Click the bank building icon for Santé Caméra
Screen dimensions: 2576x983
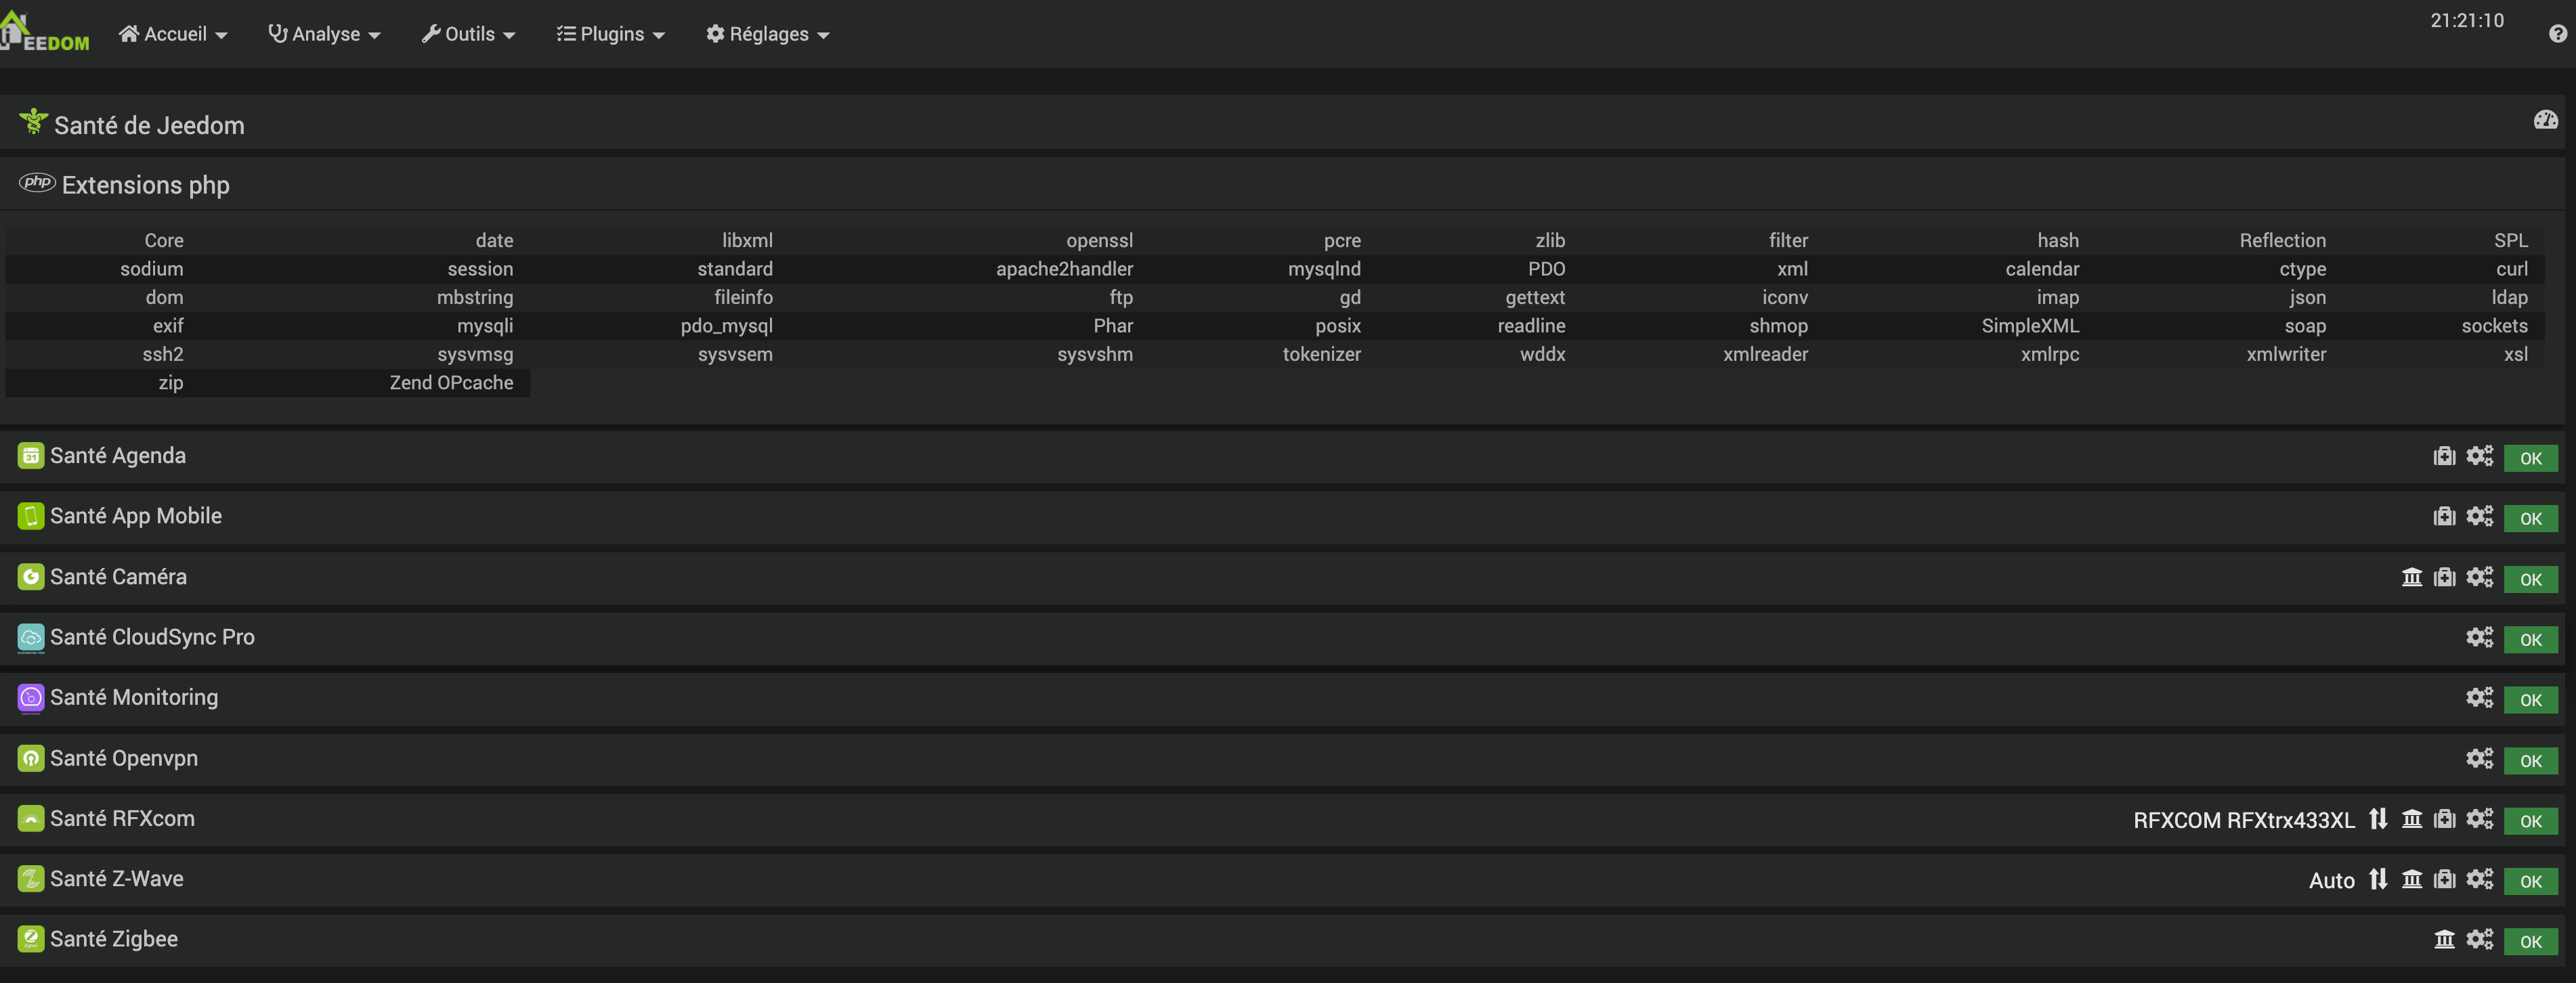tap(2412, 578)
